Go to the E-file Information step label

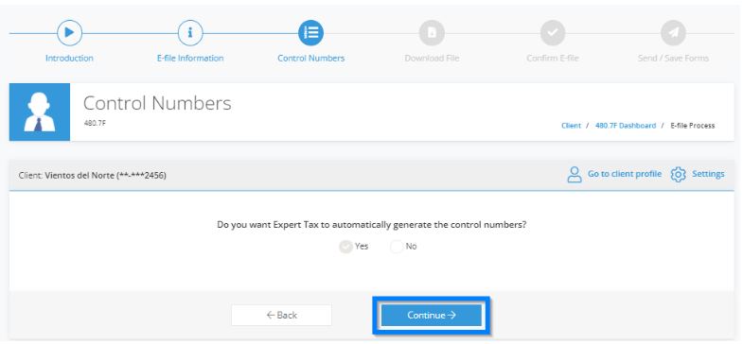pos(190,59)
